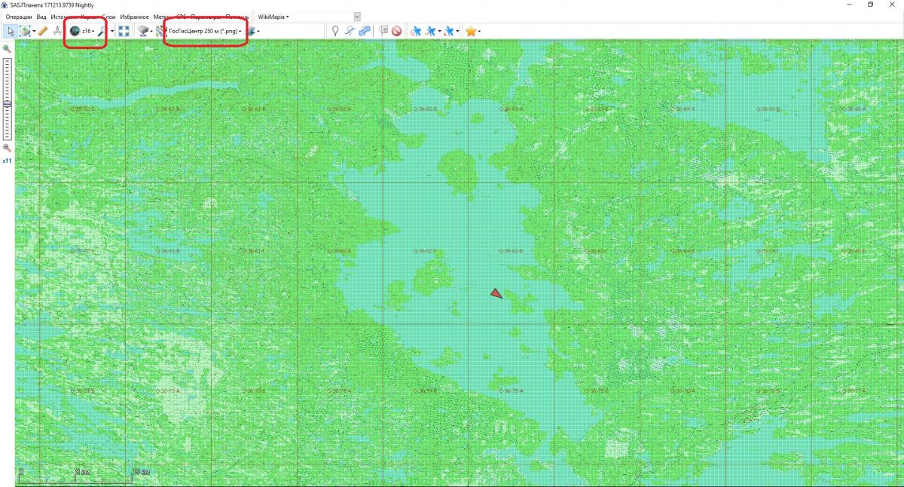Toggle the placemark manager list icon
This screenshot has height=487, width=904.
383,31
